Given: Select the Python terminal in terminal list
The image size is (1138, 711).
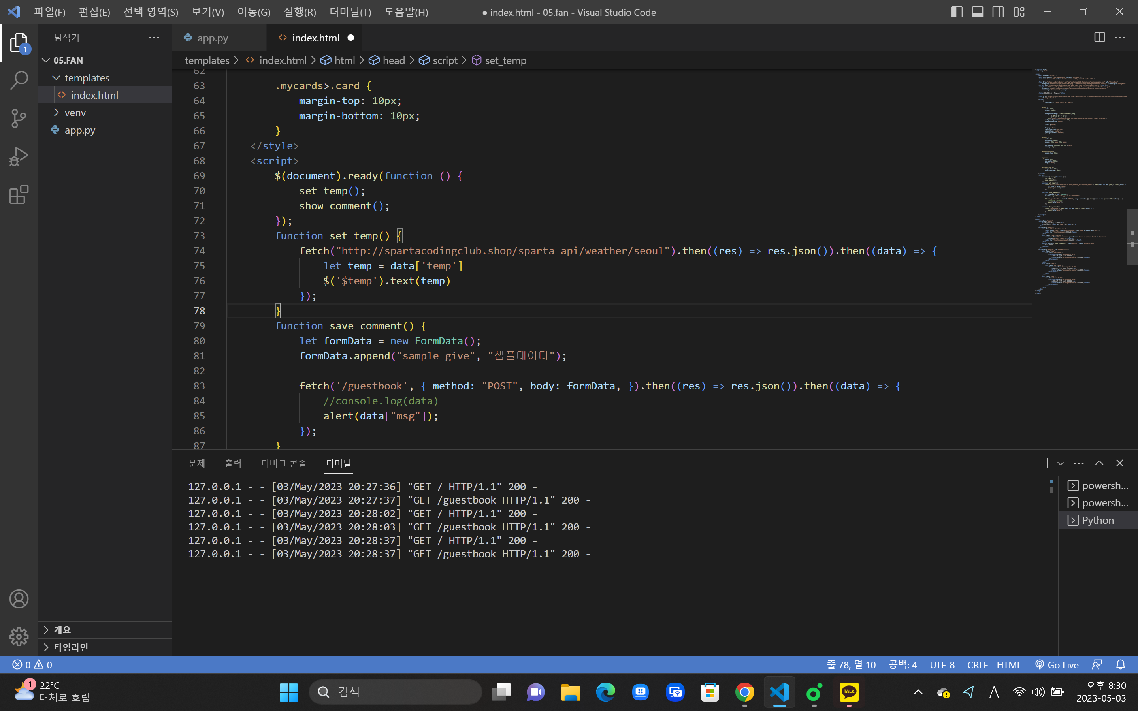Looking at the screenshot, I should click(x=1098, y=520).
